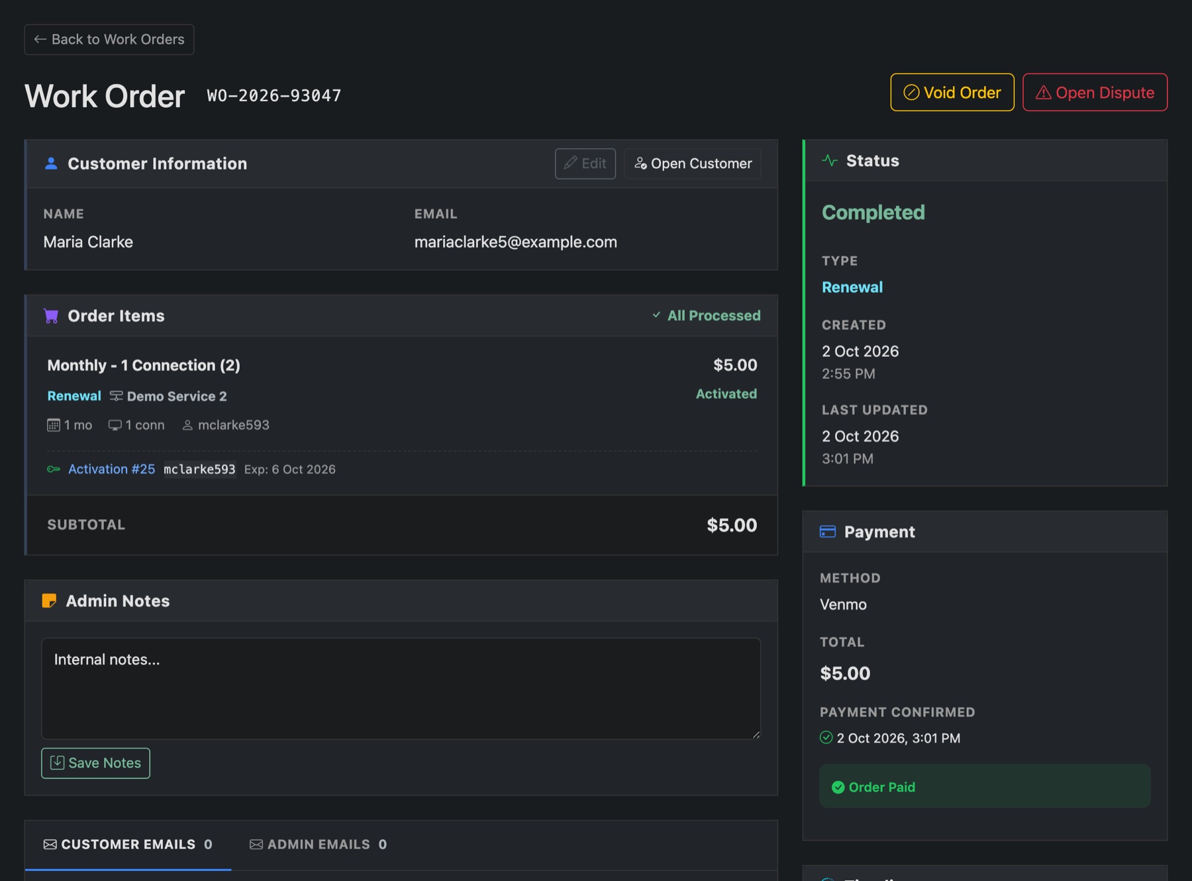1192x881 pixels.
Task: Void this work order
Action: pyautogui.click(x=952, y=93)
